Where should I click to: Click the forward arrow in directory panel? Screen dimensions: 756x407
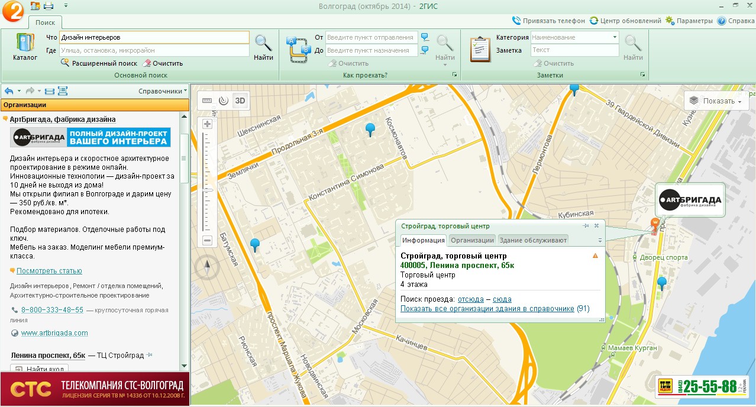click(30, 91)
